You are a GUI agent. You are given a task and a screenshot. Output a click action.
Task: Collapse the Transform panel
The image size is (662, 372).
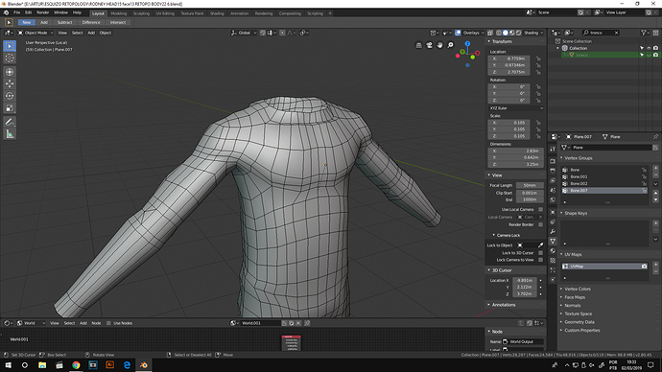point(501,41)
